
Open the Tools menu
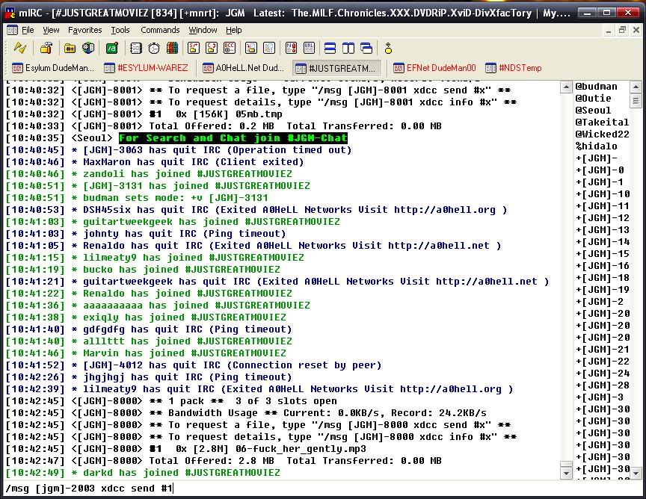click(x=120, y=30)
